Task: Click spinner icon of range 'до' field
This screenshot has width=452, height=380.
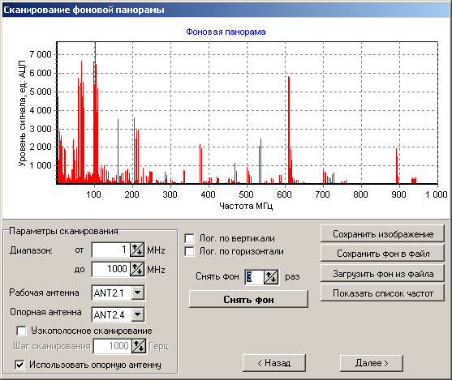Action: [x=137, y=269]
